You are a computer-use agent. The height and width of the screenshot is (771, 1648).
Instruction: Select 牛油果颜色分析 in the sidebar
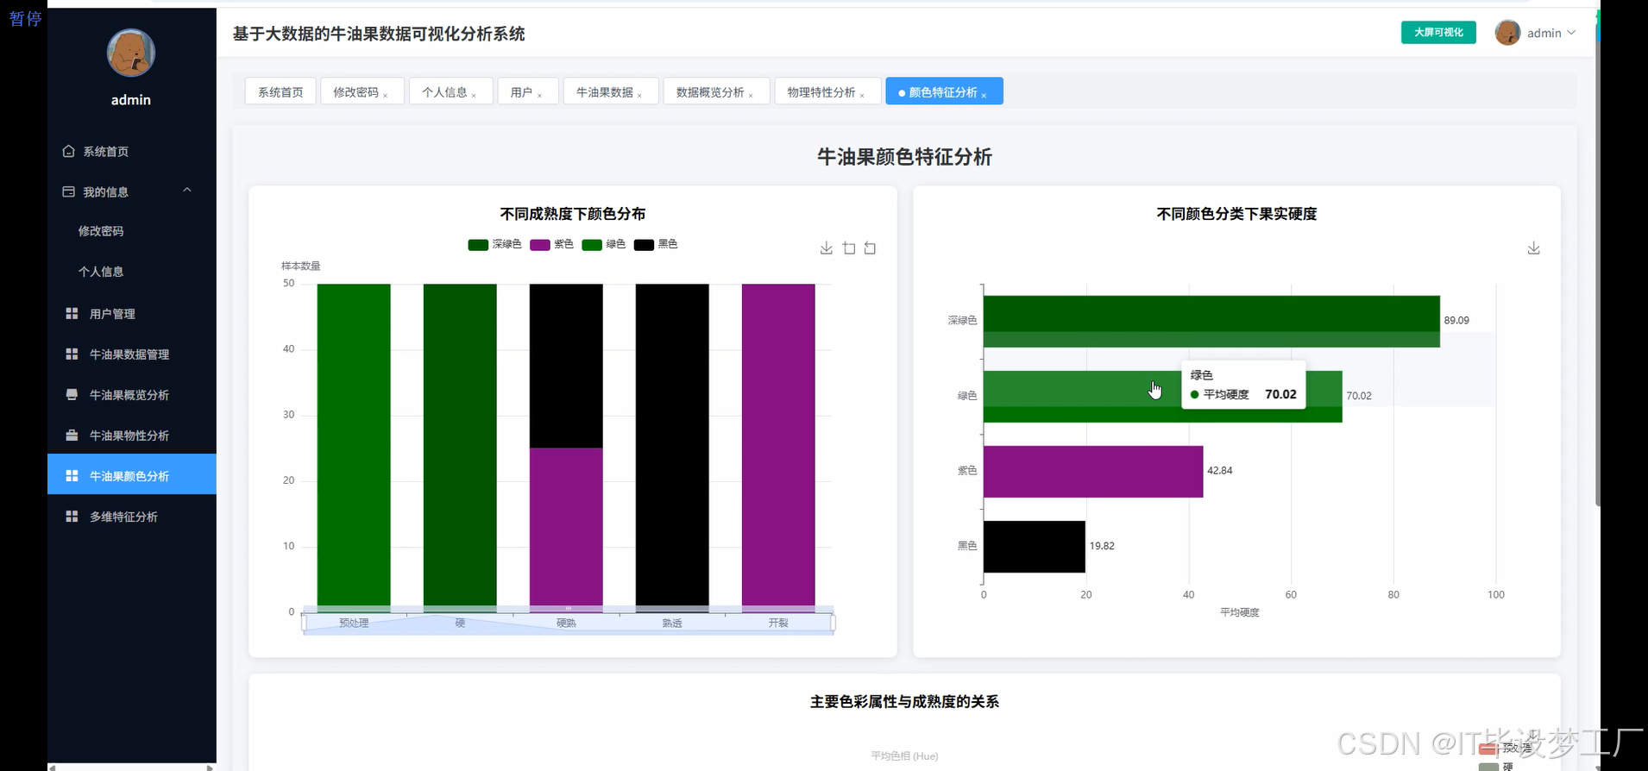tap(131, 474)
